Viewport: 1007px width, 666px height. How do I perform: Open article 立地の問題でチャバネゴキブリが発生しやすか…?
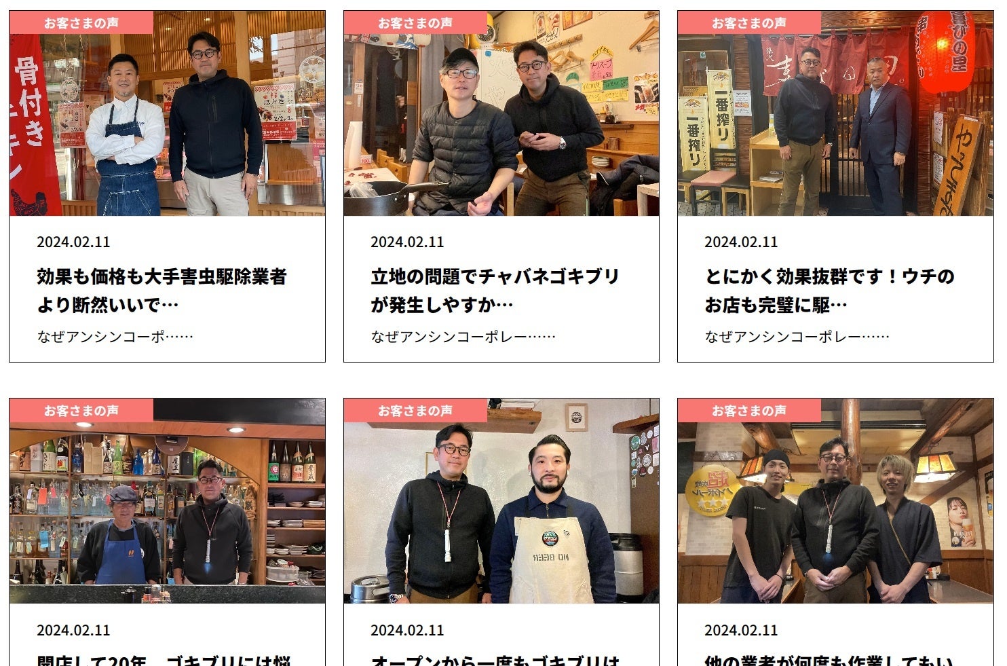[x=495, y=291]
